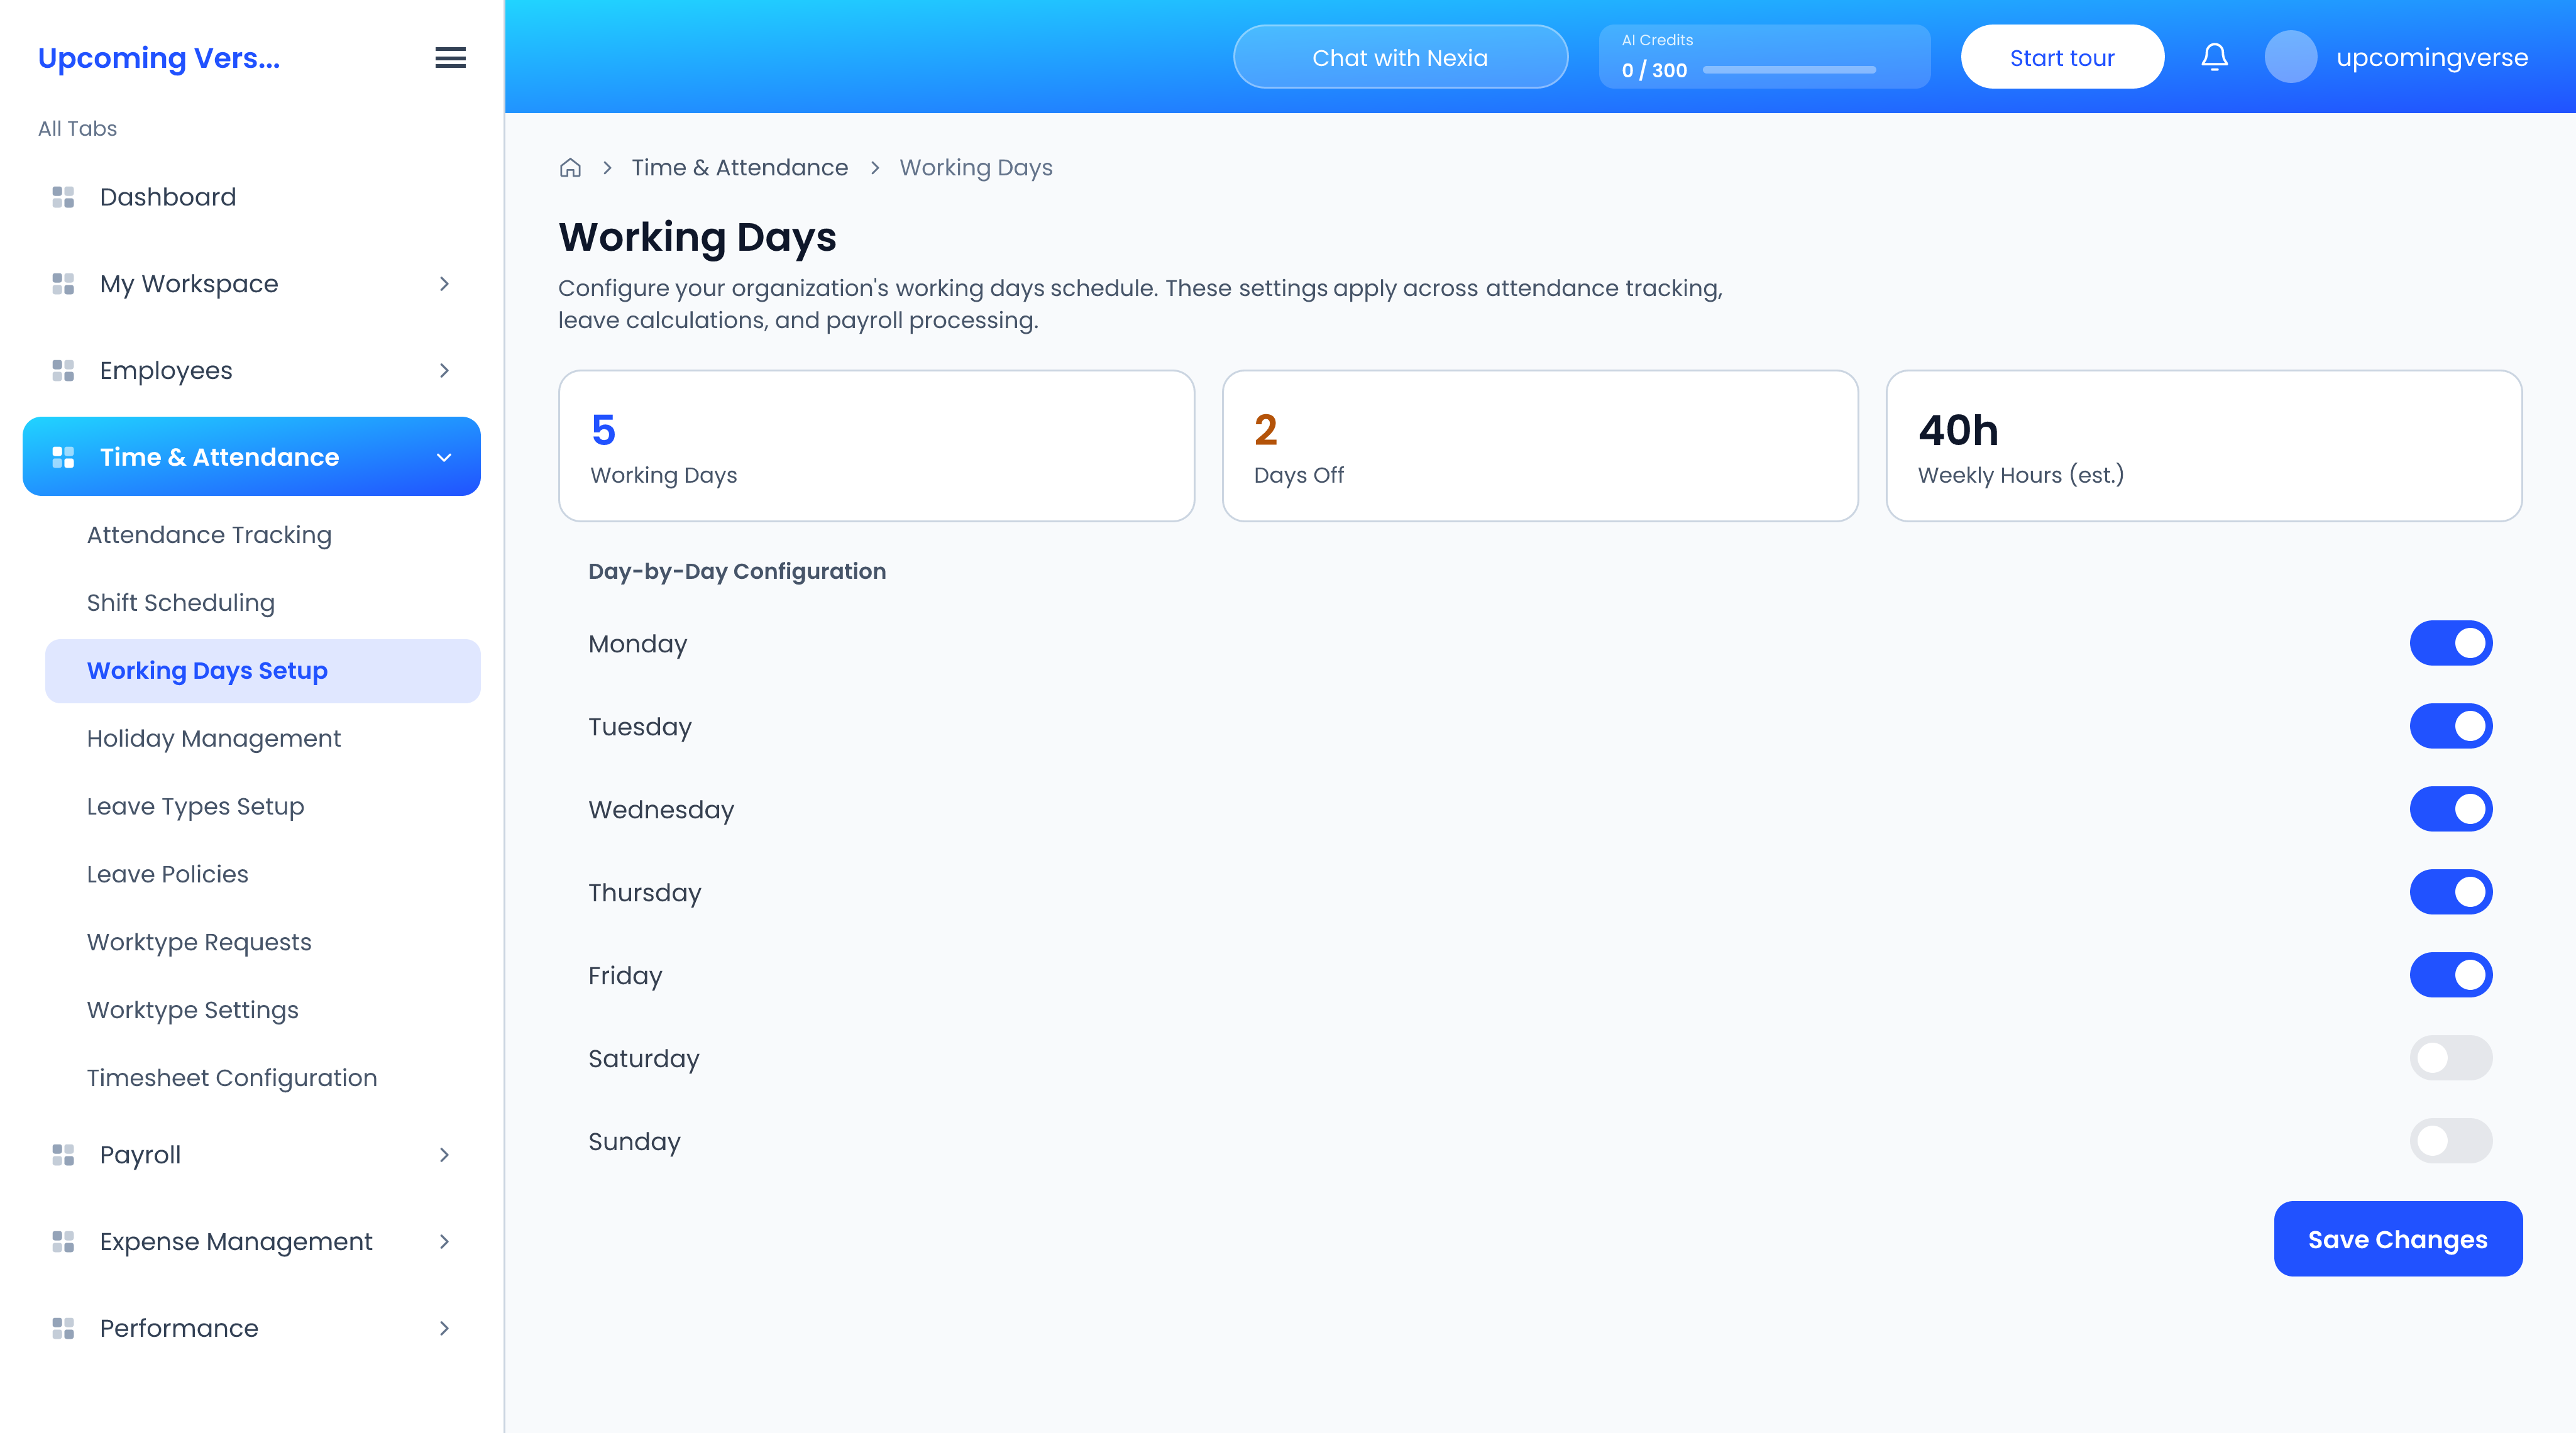
Task: Click the 5 Working Days card
Action: [876, 446]
